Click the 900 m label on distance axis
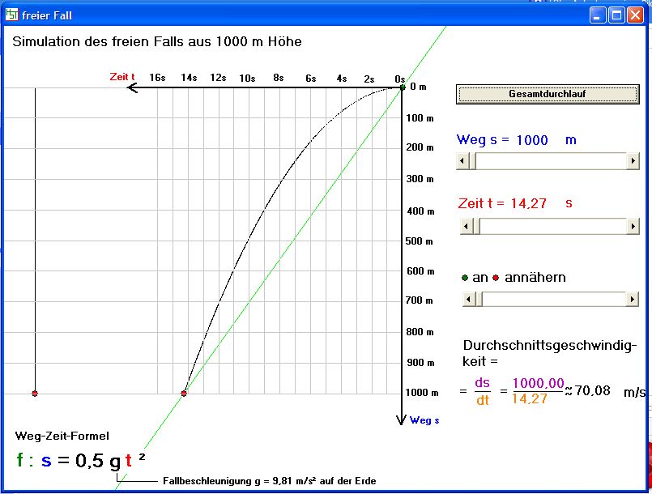 [x=421, y=363]
